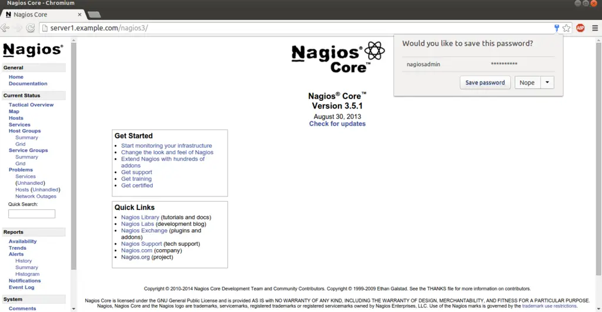The image size is (602, 312).
Task: Open Get certified link
Action: pyautogui.click(x=137, y=185)
